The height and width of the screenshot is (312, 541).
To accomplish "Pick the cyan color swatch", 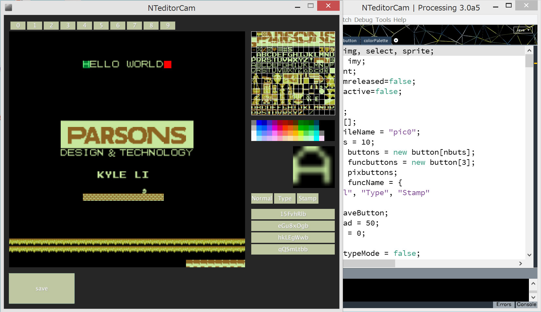I will point(317,138).
